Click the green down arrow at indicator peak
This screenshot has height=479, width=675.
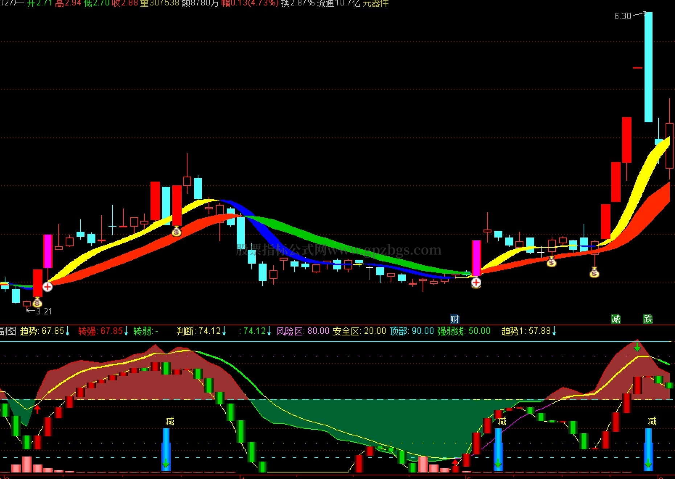pyautogui.click(x=637, y=347)
